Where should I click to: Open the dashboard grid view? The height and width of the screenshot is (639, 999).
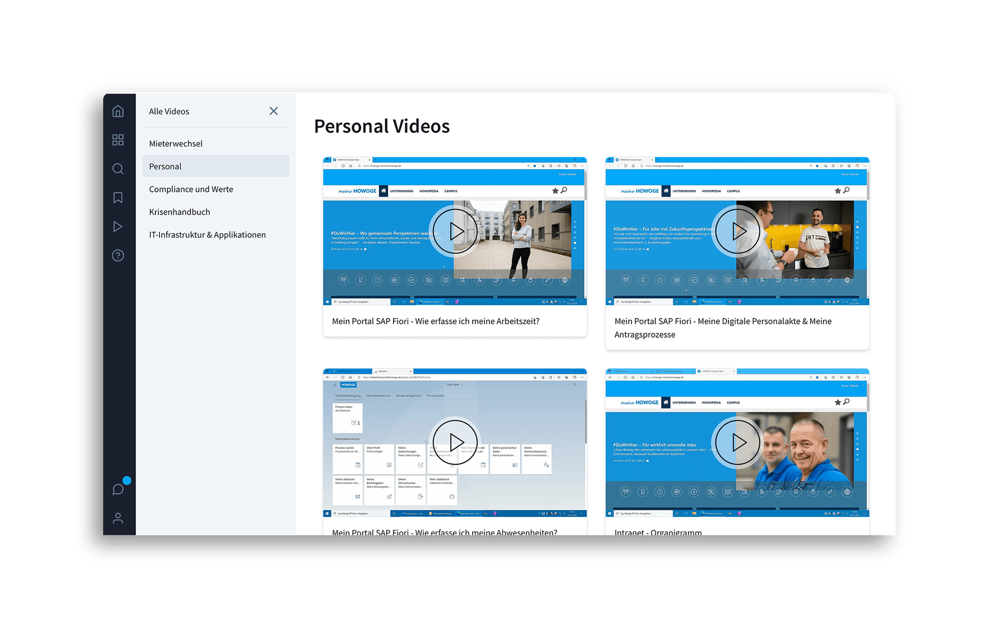(118, 140)
